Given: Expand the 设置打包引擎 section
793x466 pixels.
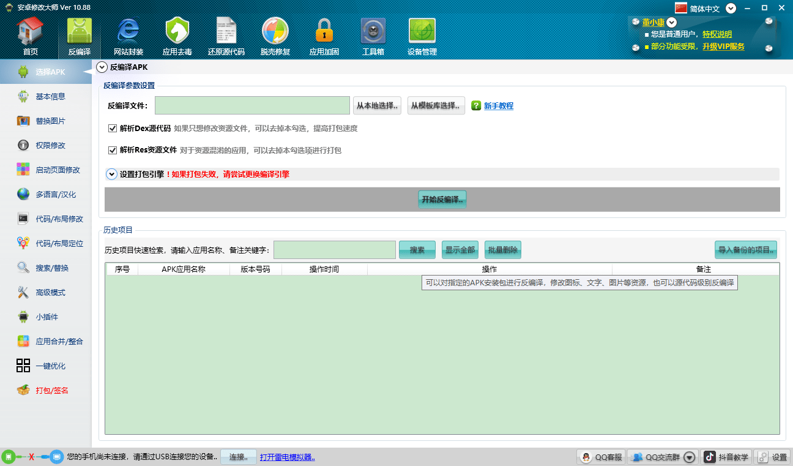Looking at the screenshot, I should click(x=111, y=174).
